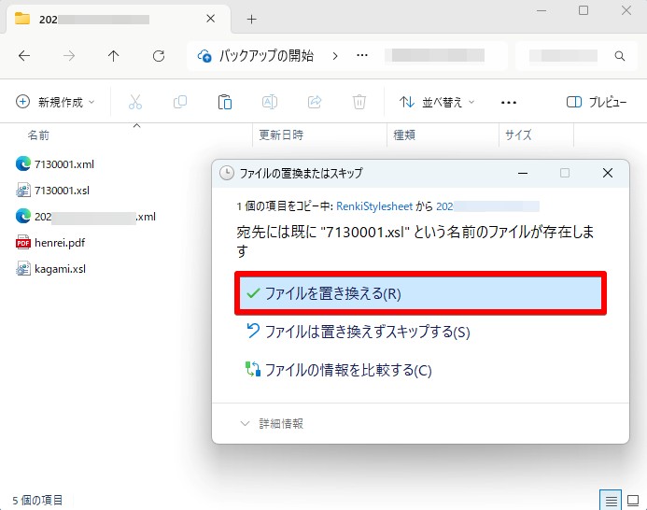Choose ファイルの情報を比較する(C) option
647x510 pixels.
[338, 370]
